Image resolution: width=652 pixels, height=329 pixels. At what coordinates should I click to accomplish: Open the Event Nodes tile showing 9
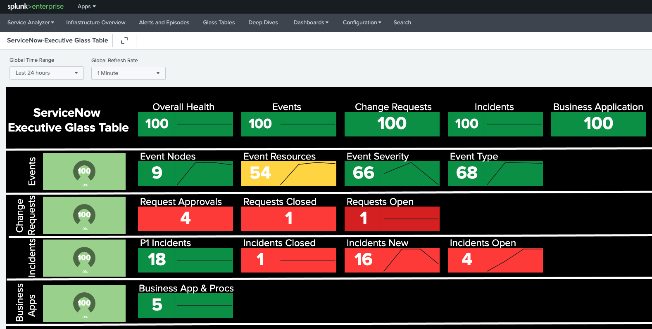186,174
